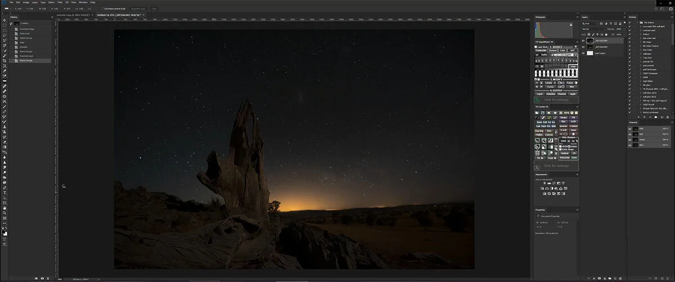Viewport: 675px width, 282px height.
Task: Toggle Blue channel visibility eye
Action: 630,145
